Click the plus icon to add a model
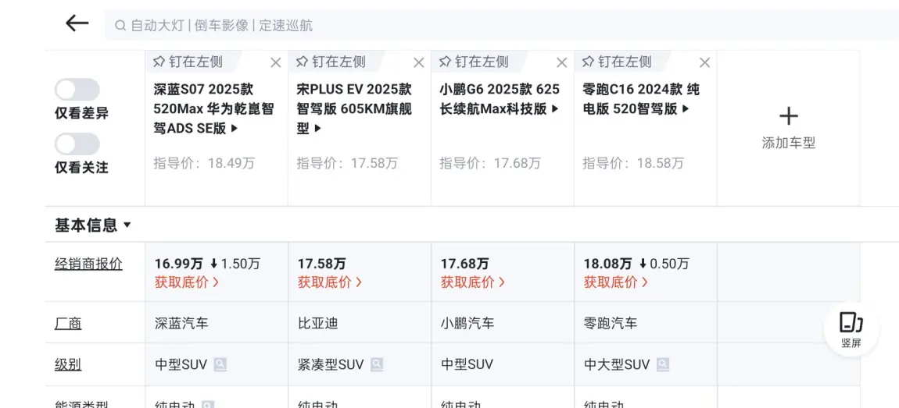The image size is (899, 408). point(788,117)
